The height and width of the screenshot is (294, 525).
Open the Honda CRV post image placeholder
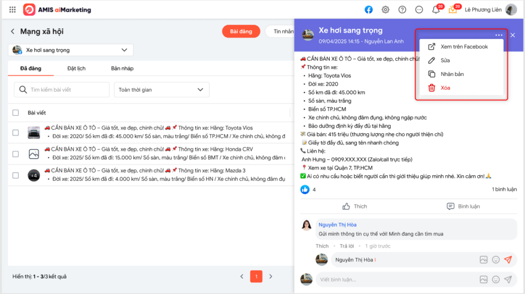34,154
